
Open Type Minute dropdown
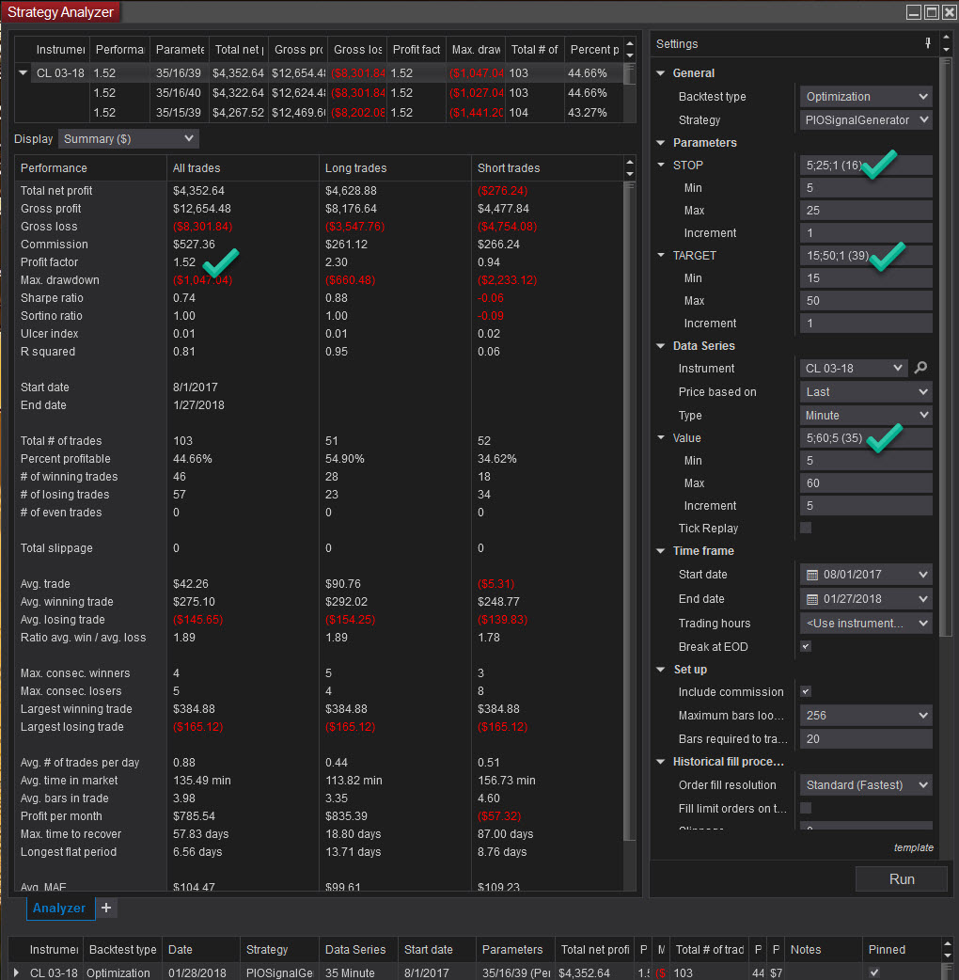pos(866,415)
